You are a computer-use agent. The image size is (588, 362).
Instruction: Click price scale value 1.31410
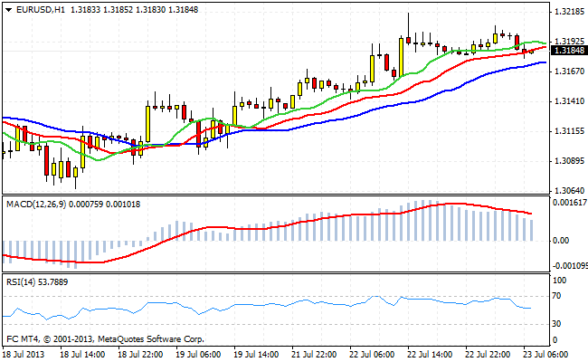point(569,101)
